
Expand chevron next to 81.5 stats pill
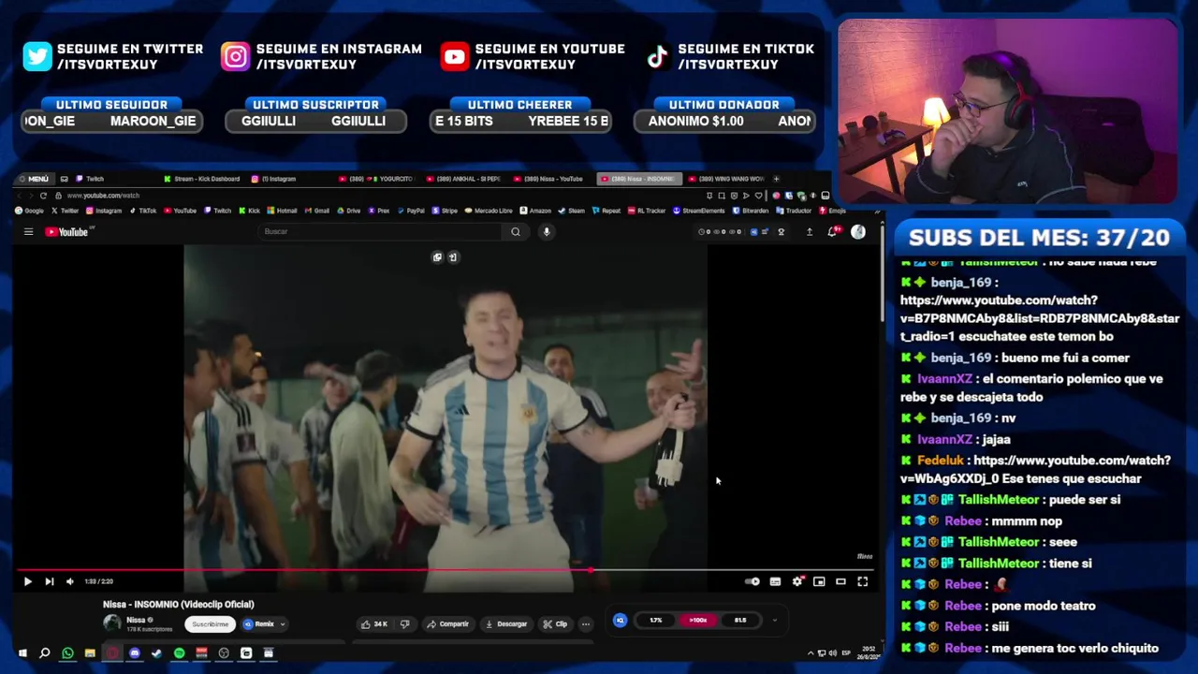coord(774,620)
